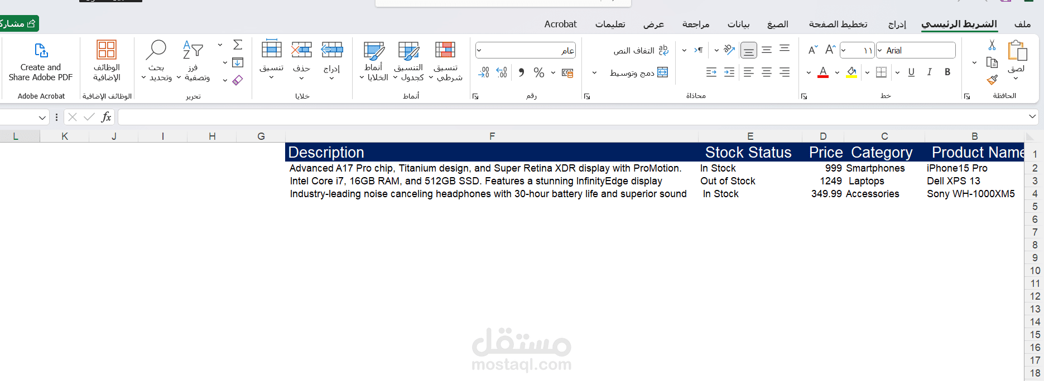Screen dimensions: 1044x381
Task: Click the Delete cells icon (حذف)
Action: click(x=301, y=50)
